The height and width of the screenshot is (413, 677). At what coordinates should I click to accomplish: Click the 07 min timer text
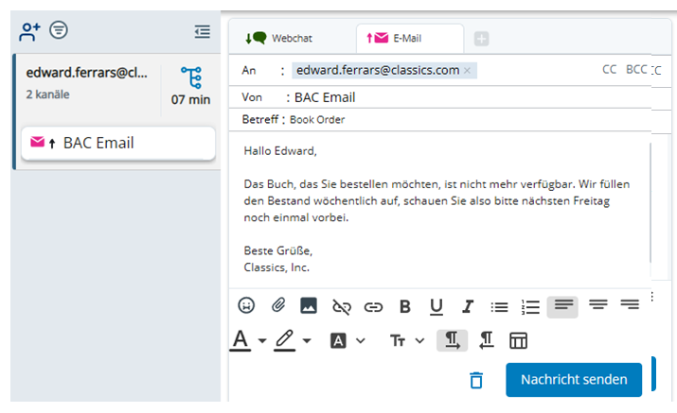(191, 99)
